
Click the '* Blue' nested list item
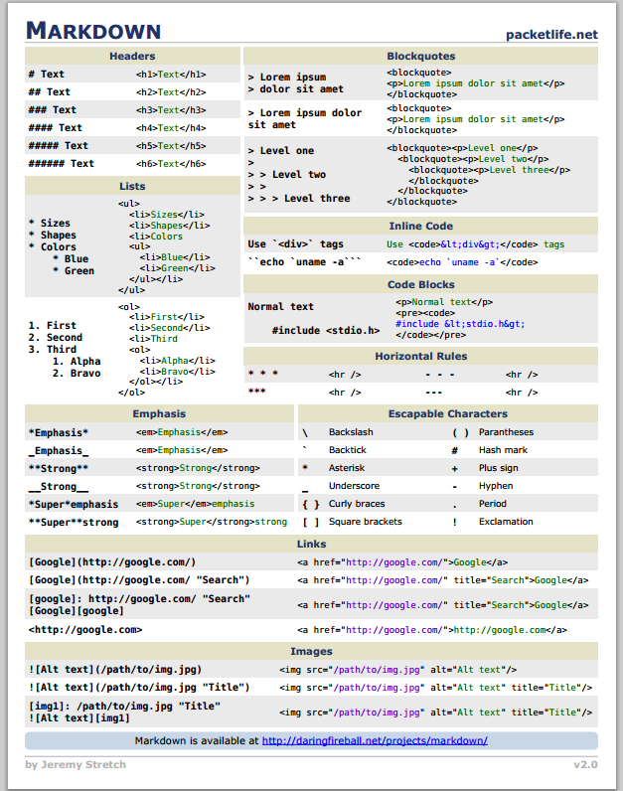[x=71, y=258]
